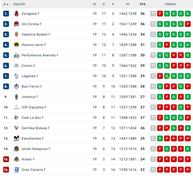Click the G wins column header
Image resolution: width=193 pixels, height=176 pixels.
[x=104, y=4]
